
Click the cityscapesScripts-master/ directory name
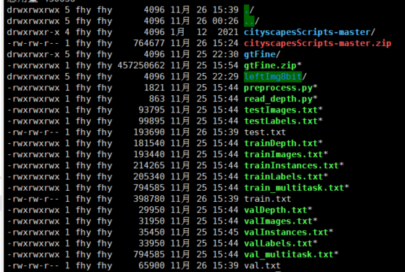[x=310, y=32]
